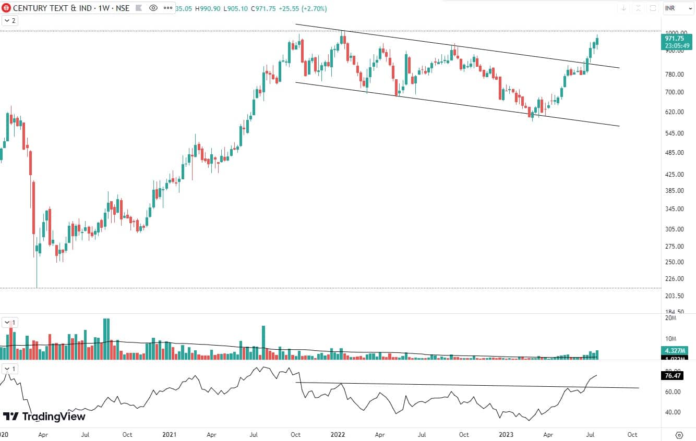Toggle main chart visibility eye icon
This screenshot has width=696, height=441.
[x=153, y=8]
